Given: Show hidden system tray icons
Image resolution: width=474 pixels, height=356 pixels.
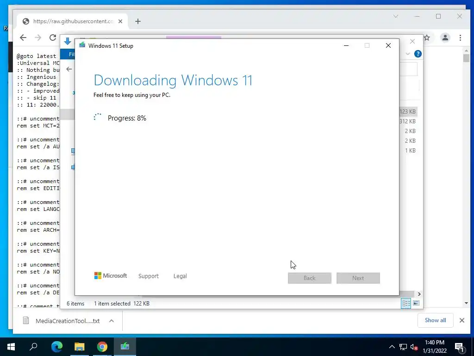Looking at the screenshot, I should click(392, 347).
